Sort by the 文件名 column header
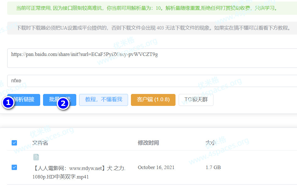The height and width of the screenshot is (192, 297). pos(40,143)
